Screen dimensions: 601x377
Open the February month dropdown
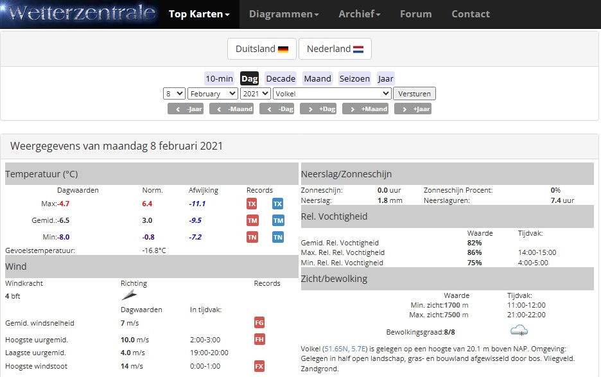213,94
